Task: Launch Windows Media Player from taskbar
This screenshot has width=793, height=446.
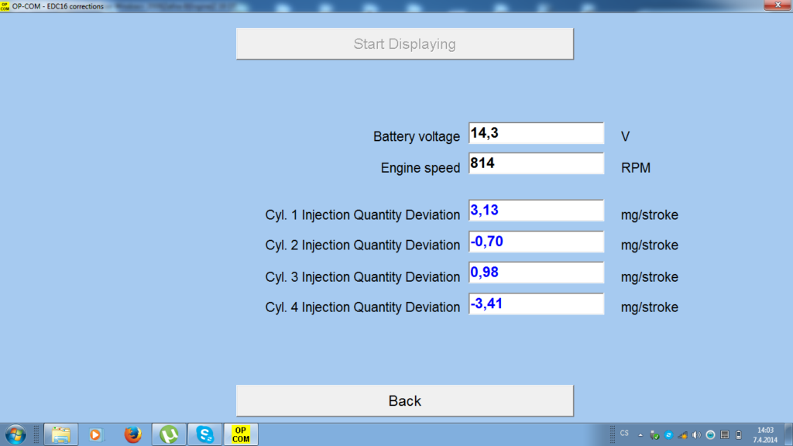Action: tap(96, 434)
